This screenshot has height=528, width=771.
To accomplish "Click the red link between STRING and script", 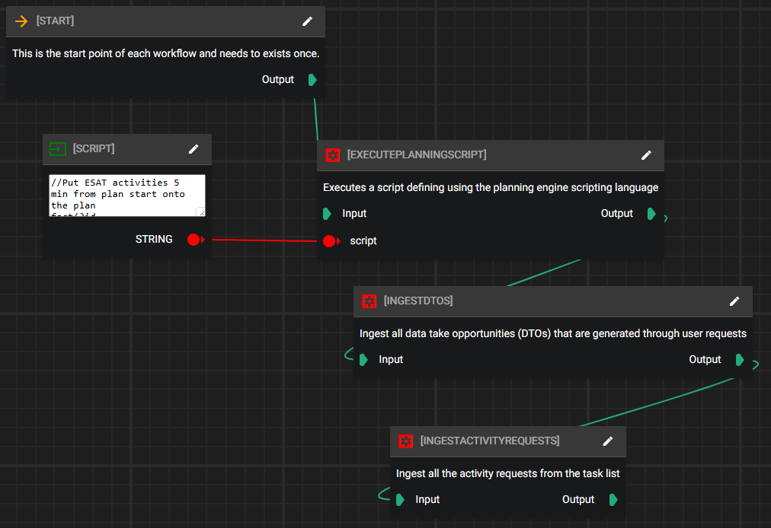I will click(264, 240).
